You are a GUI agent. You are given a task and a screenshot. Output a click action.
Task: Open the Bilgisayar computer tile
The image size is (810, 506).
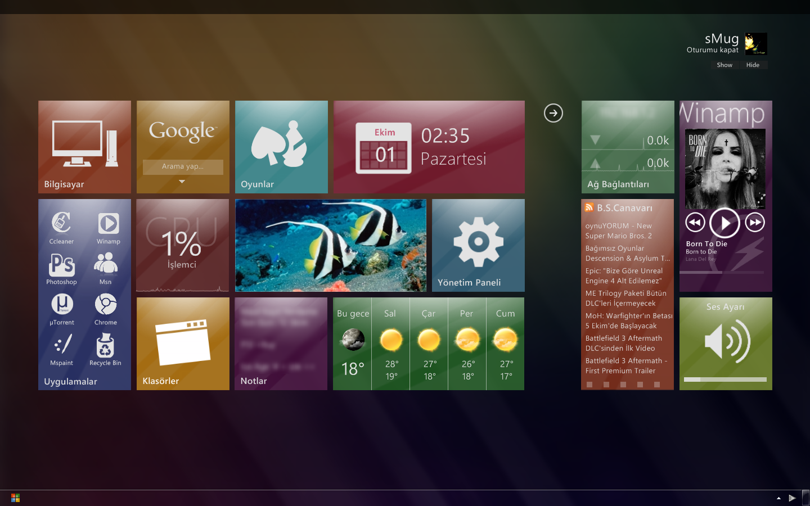(x=84, y=147)
